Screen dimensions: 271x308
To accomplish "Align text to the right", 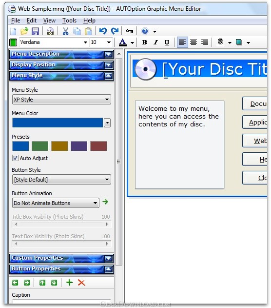I will point(205,42).
